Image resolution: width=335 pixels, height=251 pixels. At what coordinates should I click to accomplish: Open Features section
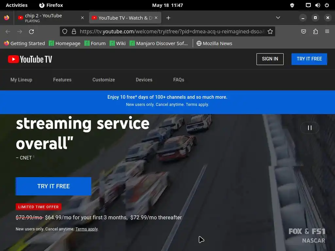[62, 80]
